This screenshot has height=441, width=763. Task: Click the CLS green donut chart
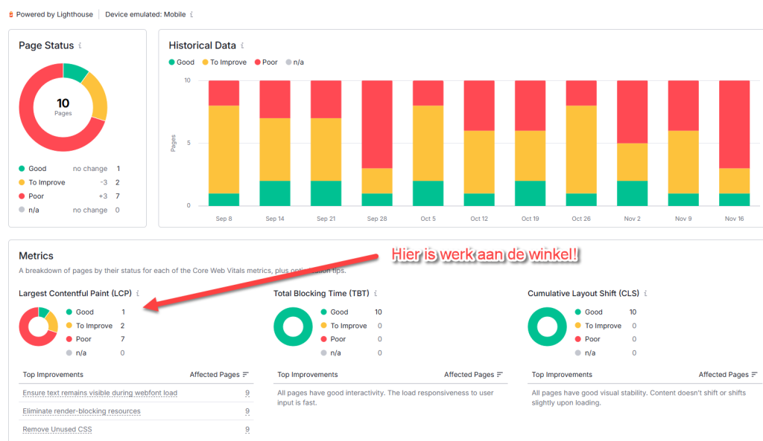tap(547, 326)
